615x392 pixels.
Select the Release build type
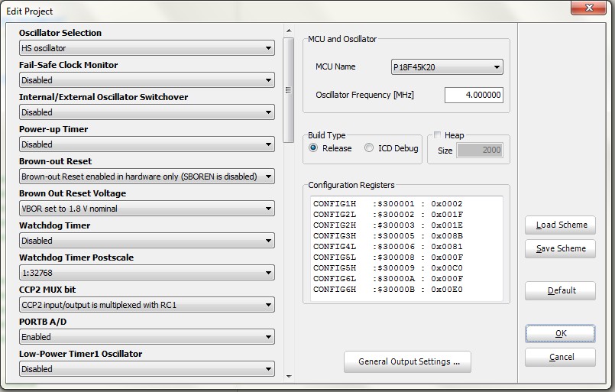coord(313,148)
